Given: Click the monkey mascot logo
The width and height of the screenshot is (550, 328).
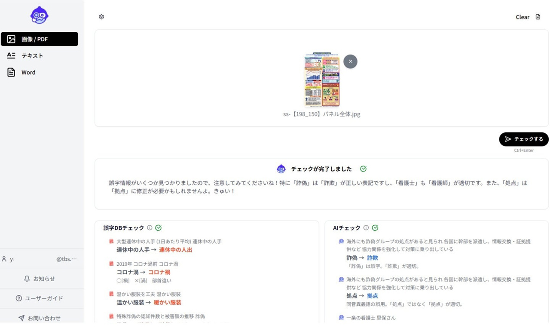Looking at the screenshot, I should pyautogui.click(x=39, y=15).
